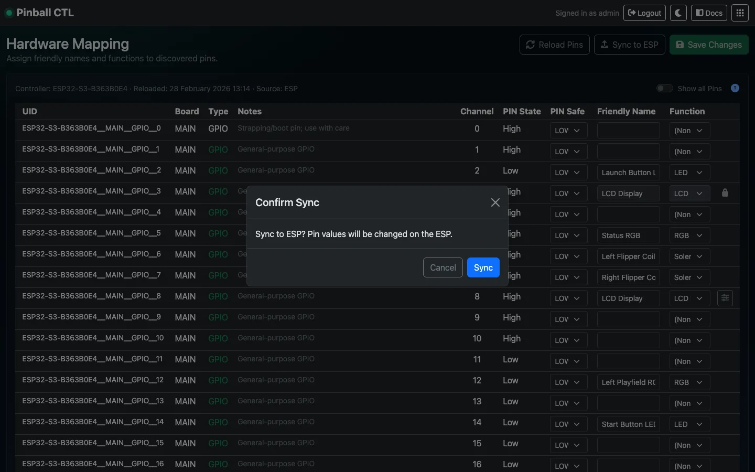Click the logout icon on the Logout button
Screen dimensions: 755x472
click(632, 13)
